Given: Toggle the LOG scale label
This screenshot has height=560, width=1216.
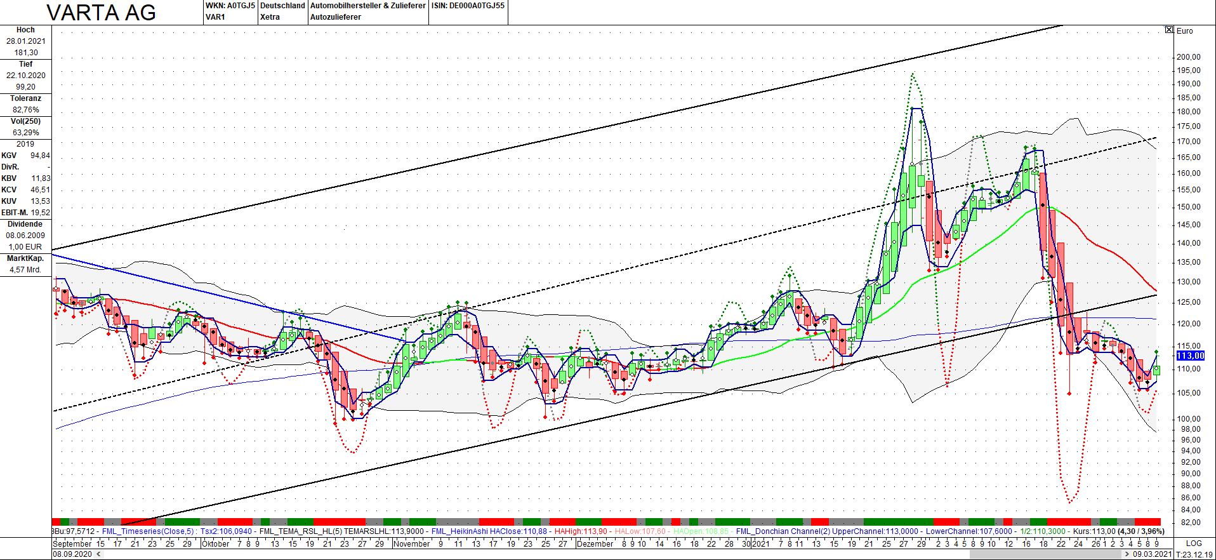Looking at the screenshot, I should coord(1193,543).
